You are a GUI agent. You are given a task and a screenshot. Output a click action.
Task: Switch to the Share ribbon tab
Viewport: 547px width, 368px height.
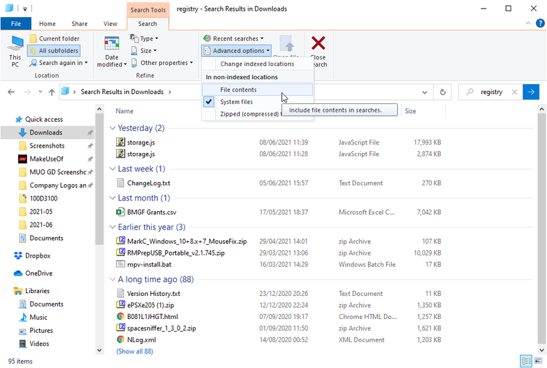80,24
